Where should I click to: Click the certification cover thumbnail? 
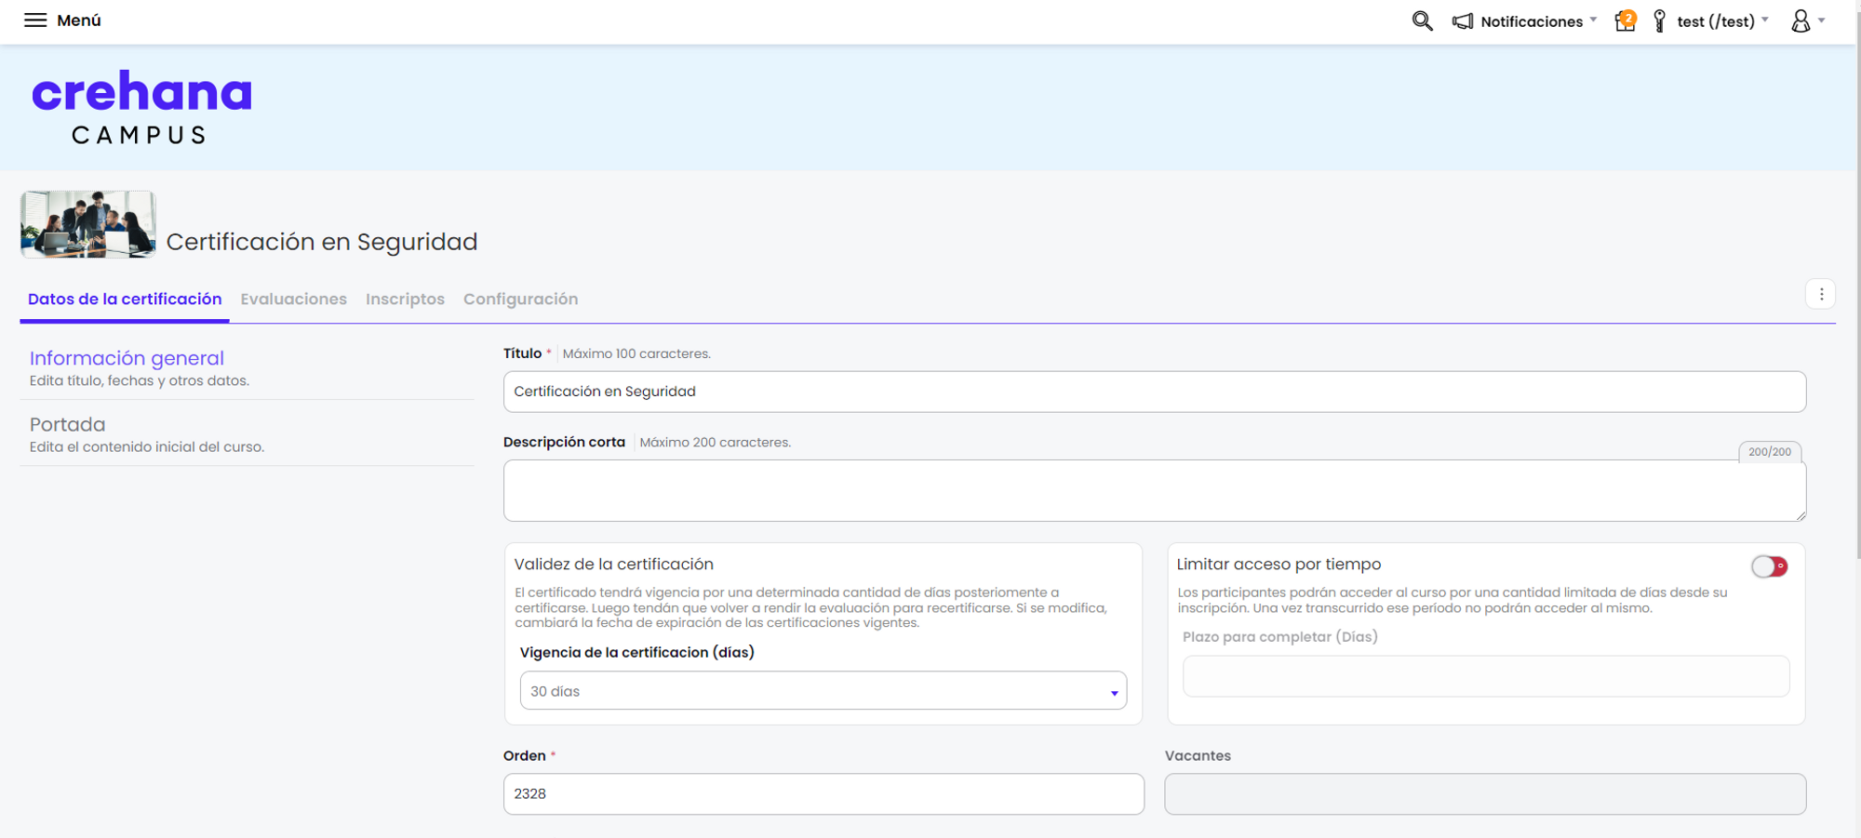point(88,224)
